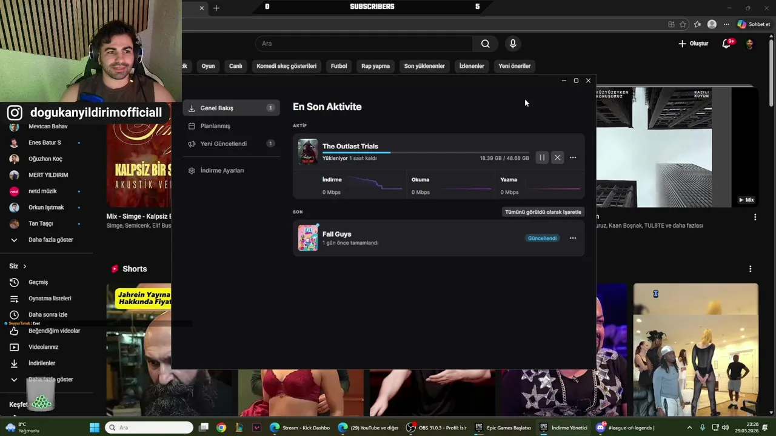Click the YouTube search field

(364, 44)
